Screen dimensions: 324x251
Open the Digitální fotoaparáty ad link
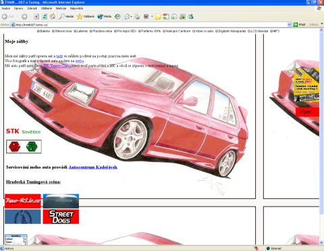click(x=231, y=31)
